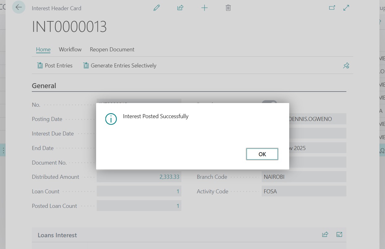Click the trash delete icon
The width and height of the screenshot is (385, 249).
[x=228, y=8]
